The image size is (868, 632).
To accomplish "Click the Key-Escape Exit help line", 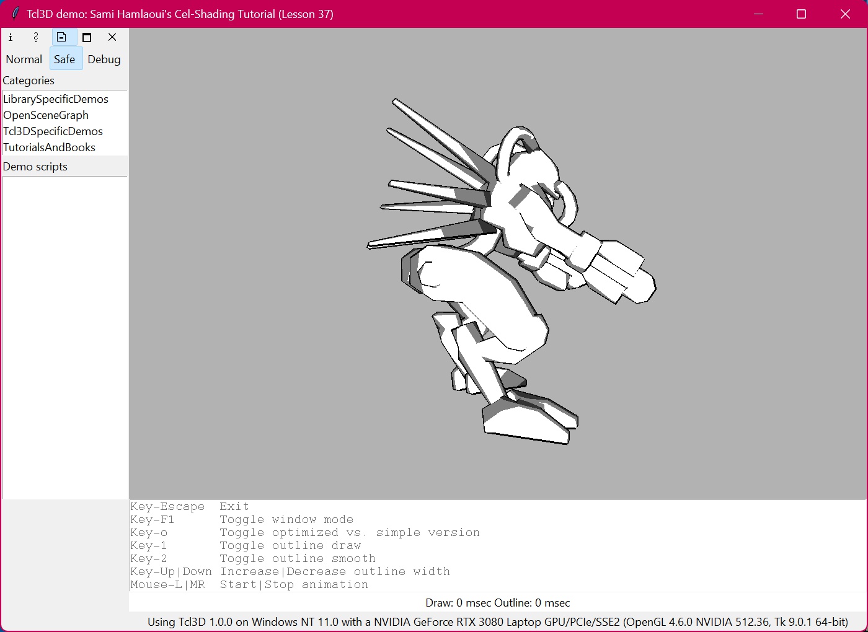I will pyautogui.click(x=190, y=507).
